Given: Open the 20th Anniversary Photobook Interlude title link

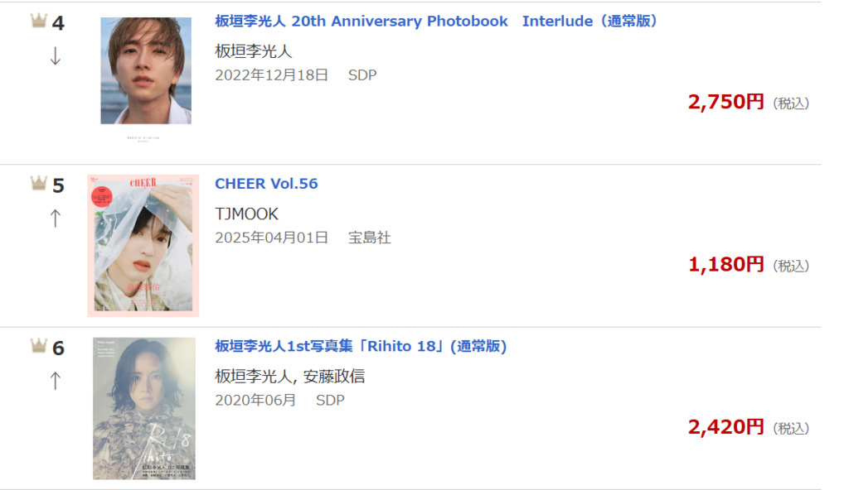Looking at the screenshot, I should point(436,21).
